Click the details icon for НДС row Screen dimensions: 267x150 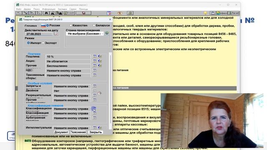(x=95, y=70)
